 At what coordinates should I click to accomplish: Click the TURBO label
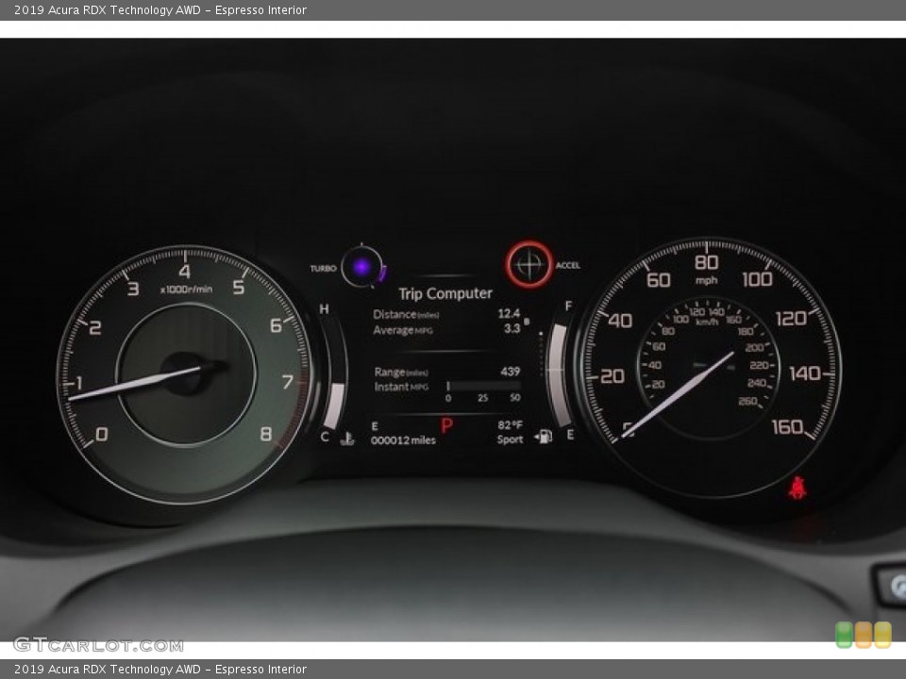tap(323, 269)
